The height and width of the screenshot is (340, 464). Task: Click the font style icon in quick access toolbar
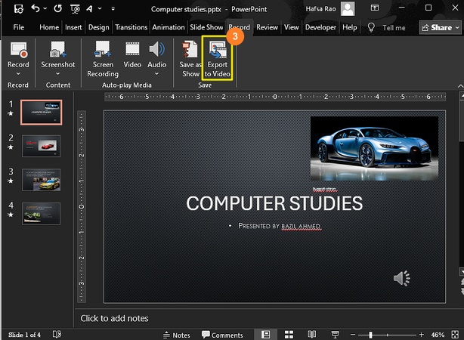click(x=89, y=9)
